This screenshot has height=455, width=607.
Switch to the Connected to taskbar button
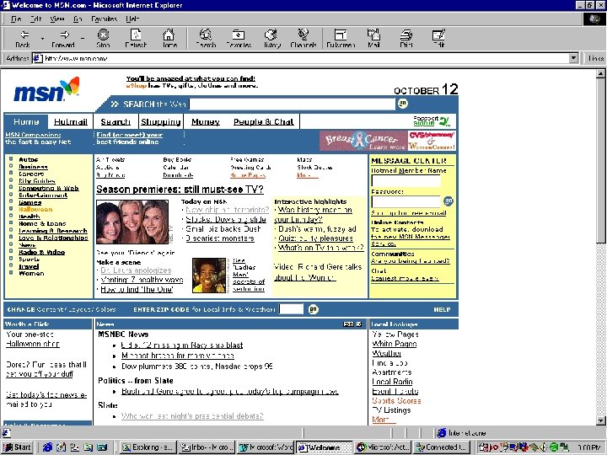(x=441, y=447)
